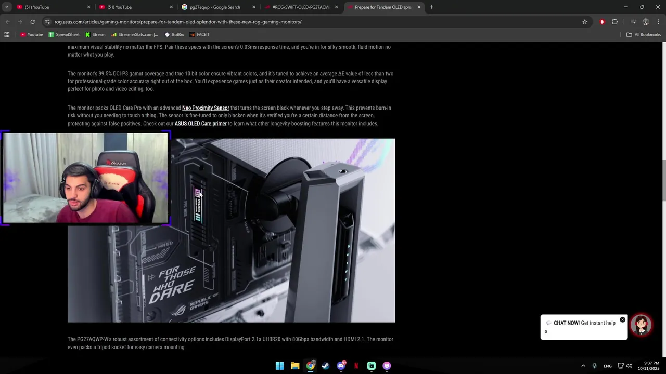The width and height of the screenshot is (666, 374).
Task: Close the first YouTube tab
Action: [x=88, y=7]
